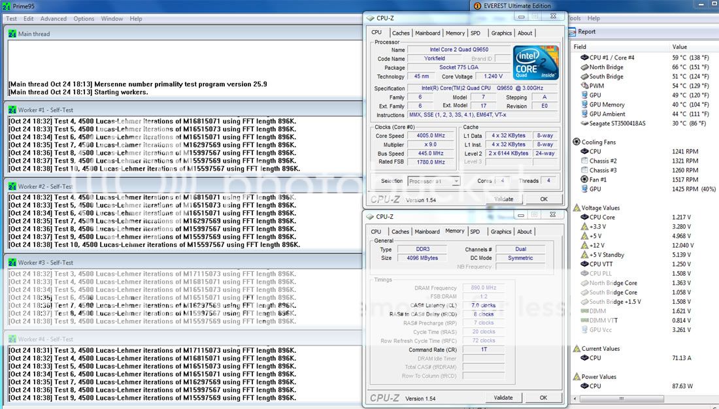The height and width of the screenshot is (409, 719).
Task: Click the Report icon in EVEREST
Action: click(x=572, y=31)
